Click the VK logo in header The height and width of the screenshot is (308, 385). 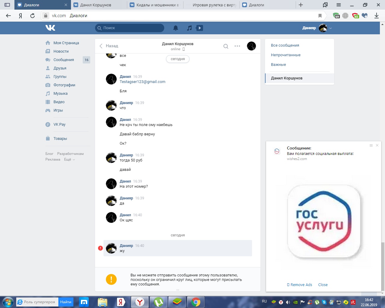tap(50, 28)
